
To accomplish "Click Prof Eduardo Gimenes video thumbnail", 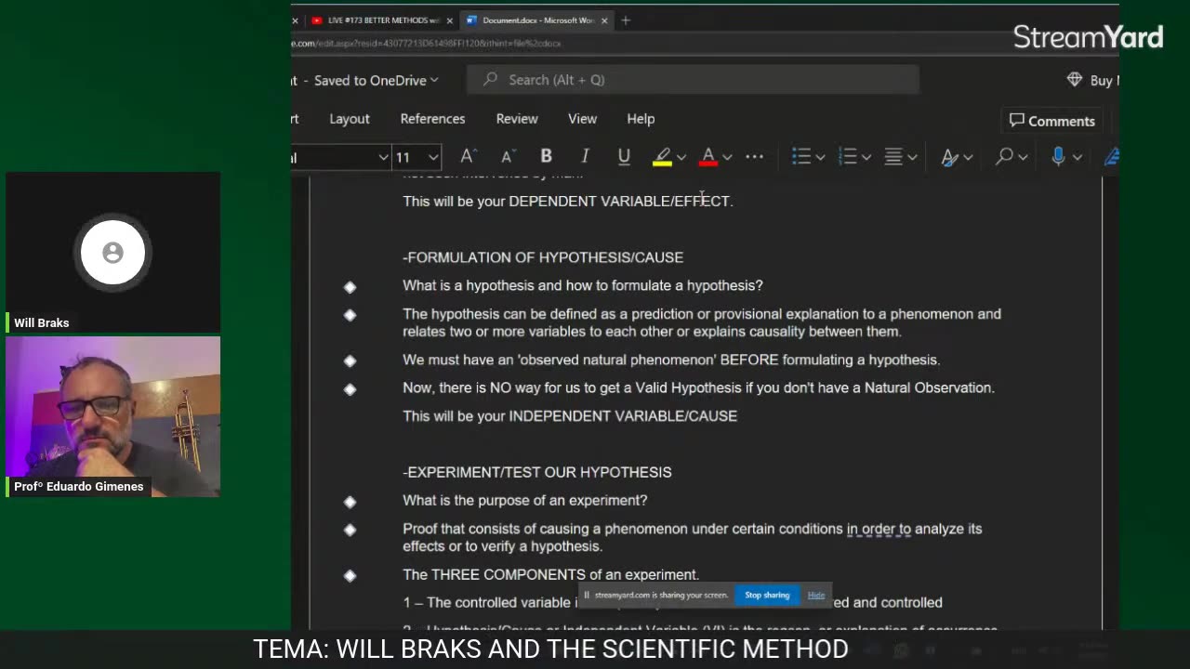I will (112, 416).
